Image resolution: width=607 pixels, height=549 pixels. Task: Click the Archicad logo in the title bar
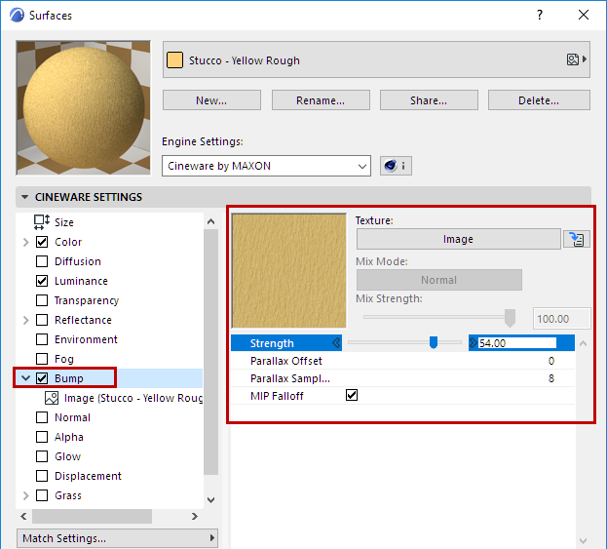[17, 15]
